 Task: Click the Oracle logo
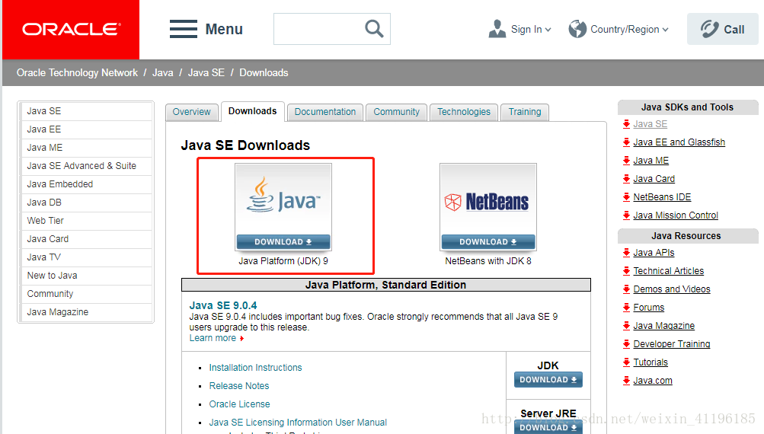[71, 29]
